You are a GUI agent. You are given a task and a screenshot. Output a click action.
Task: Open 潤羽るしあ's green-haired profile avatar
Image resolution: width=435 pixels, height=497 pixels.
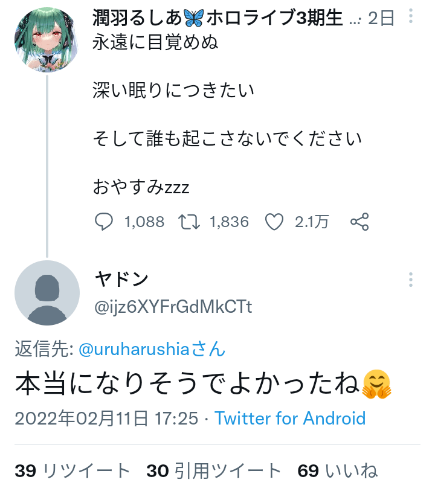pyautogui.click(x=47, y=40)
